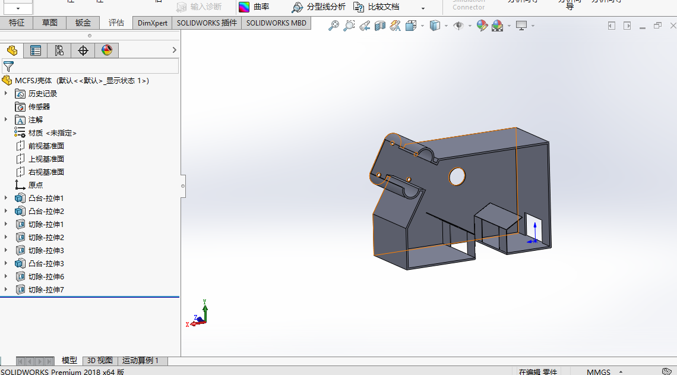The width and height of the screenshot is (677, 375).
Task: Switch to FeatureManager design tree tab
Action: point(12,51)
